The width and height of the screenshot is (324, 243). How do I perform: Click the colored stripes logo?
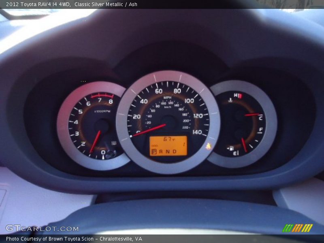point(298,228)
